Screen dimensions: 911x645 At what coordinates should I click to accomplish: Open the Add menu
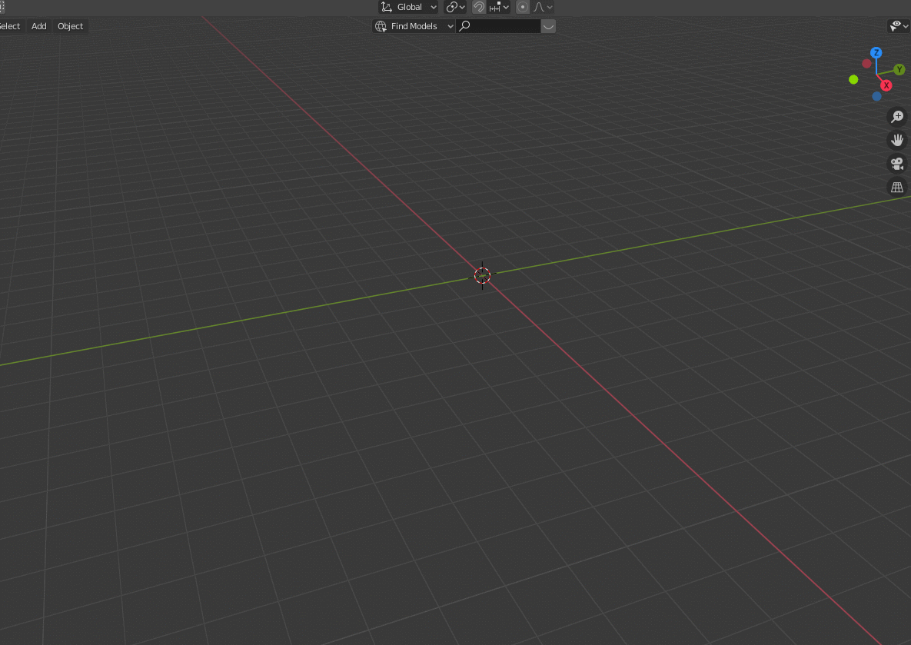coord(39,26)
